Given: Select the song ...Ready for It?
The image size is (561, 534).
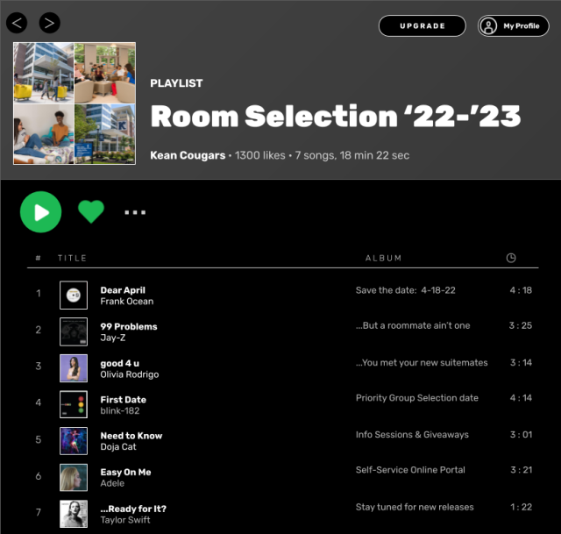Looking at the screenshot, I should point(133,509).
